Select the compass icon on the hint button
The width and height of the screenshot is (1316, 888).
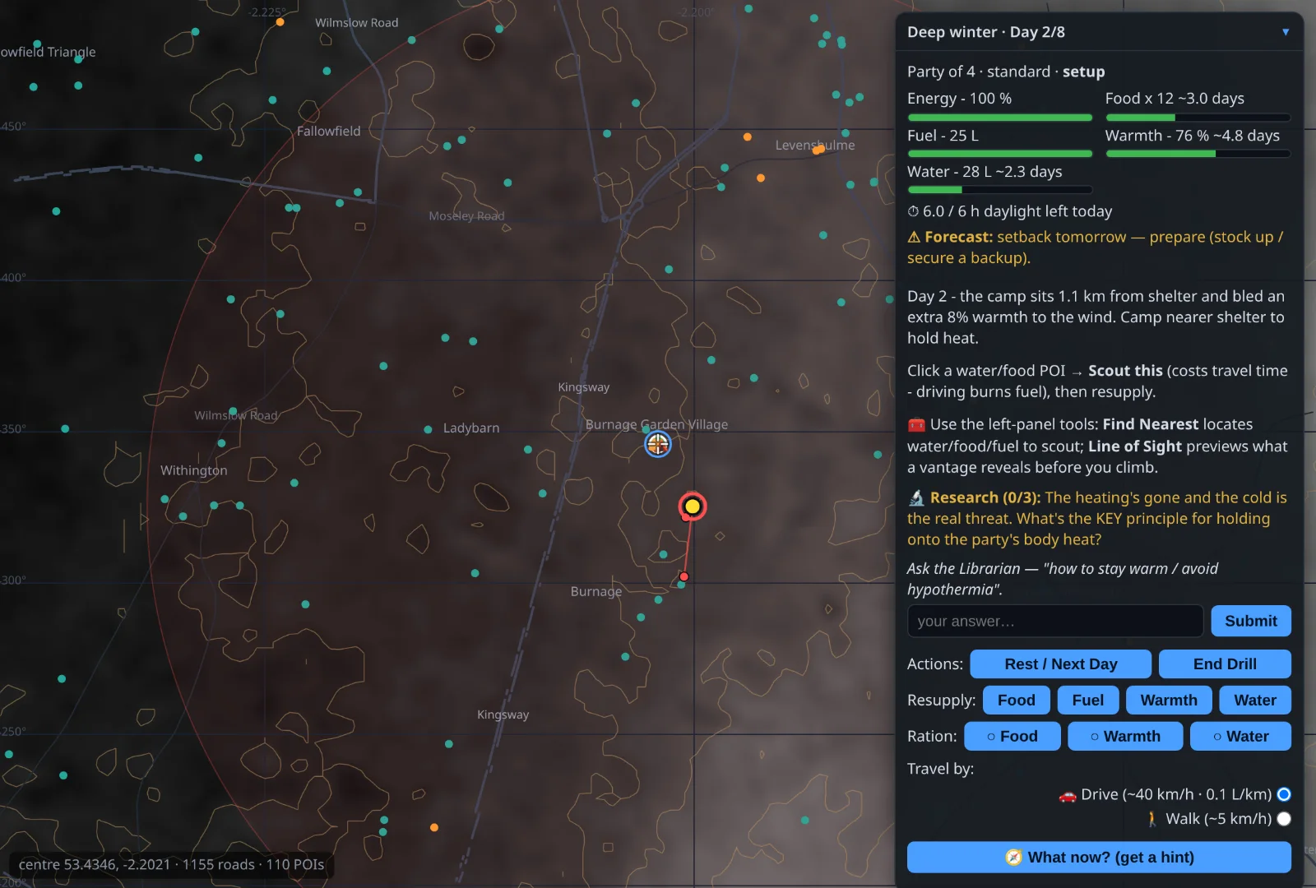click(x=1013, y=858)
